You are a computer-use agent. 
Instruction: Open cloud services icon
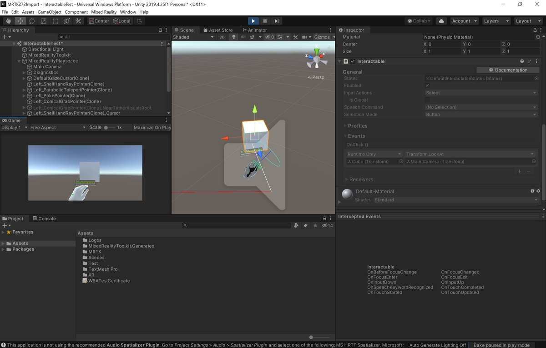coord(441,21)
